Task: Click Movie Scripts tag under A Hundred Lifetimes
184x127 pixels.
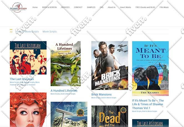Action: 55,94
